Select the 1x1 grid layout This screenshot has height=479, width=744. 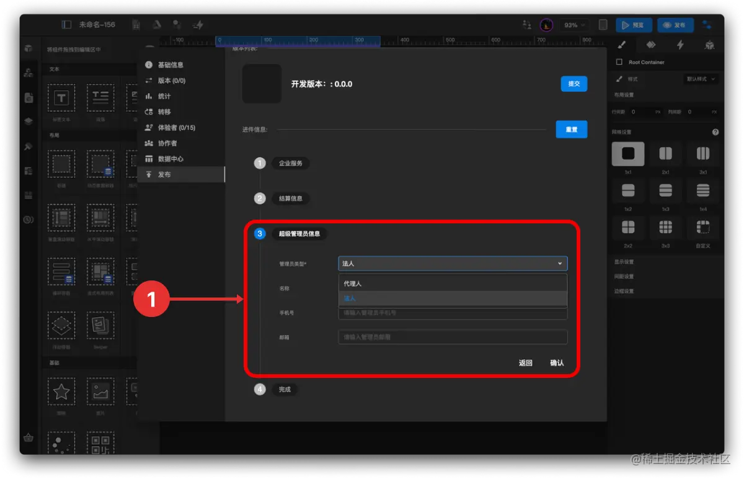click(x=628, y=154)
